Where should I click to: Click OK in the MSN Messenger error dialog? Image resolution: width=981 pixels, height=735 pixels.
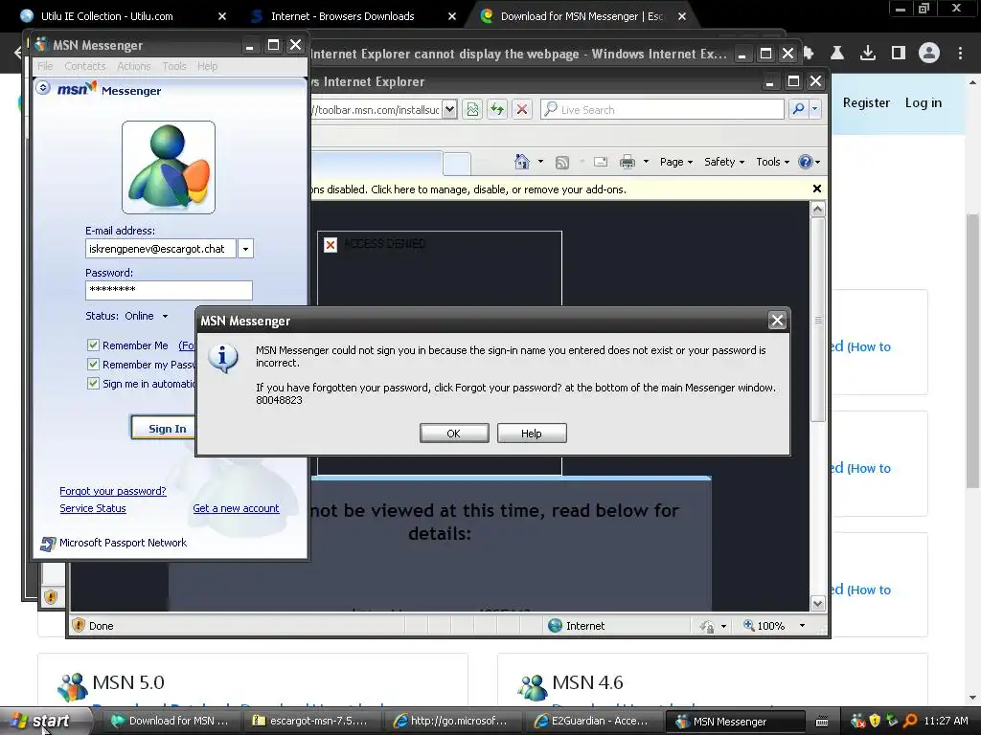(x=454, y=434)
